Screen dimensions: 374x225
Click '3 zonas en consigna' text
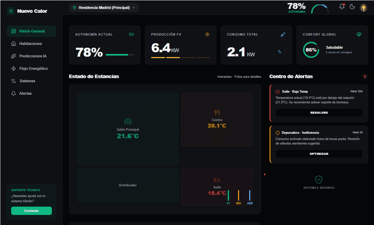tap(339, 52)
